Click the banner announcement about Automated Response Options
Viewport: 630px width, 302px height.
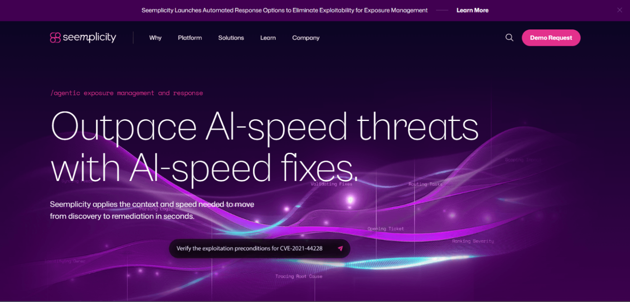pyautogui.click(x=285, y=10)
